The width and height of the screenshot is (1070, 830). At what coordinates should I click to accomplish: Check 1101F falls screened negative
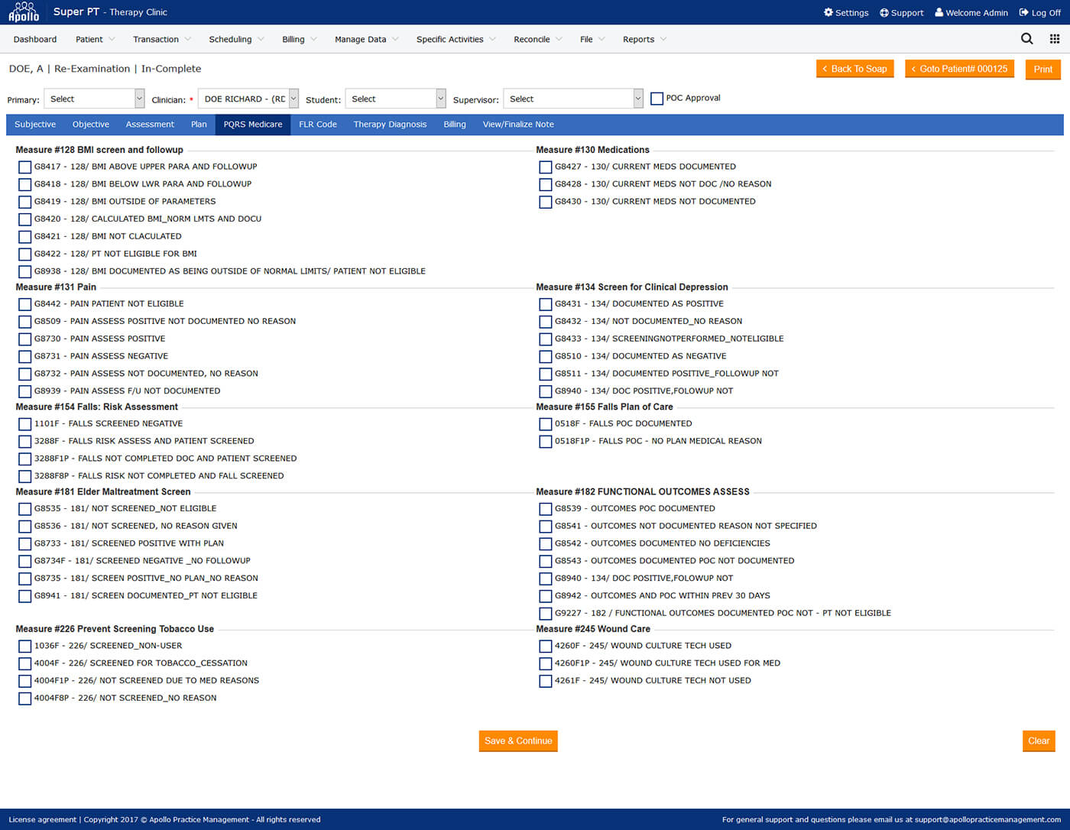[24, 424]
